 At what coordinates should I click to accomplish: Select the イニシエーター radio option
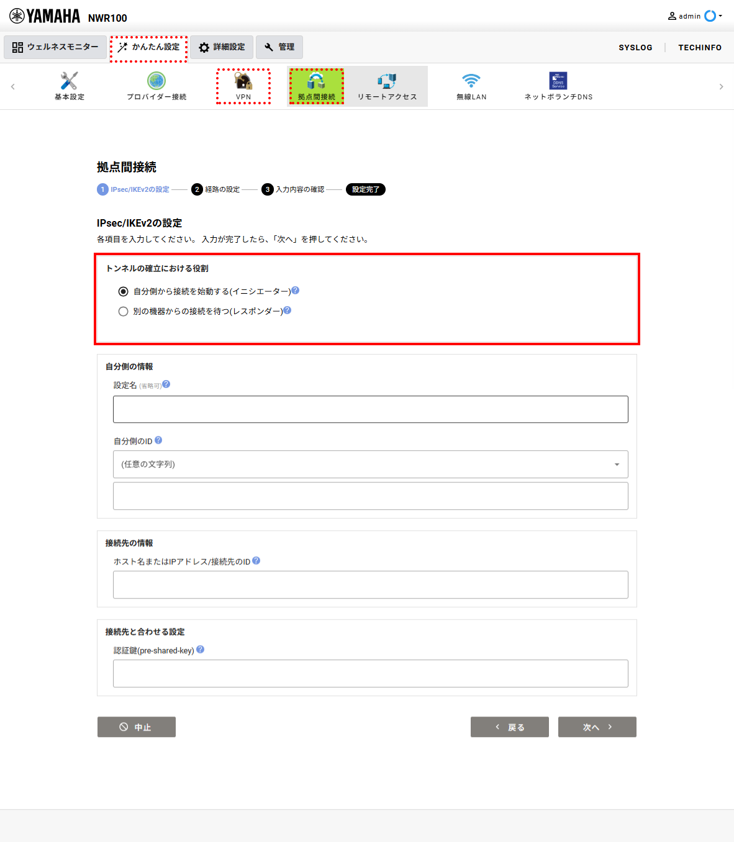pyautogui.click(x=124, y=291)
